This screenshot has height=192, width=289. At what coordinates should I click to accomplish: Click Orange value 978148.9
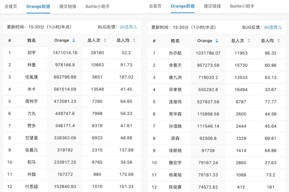65,65
